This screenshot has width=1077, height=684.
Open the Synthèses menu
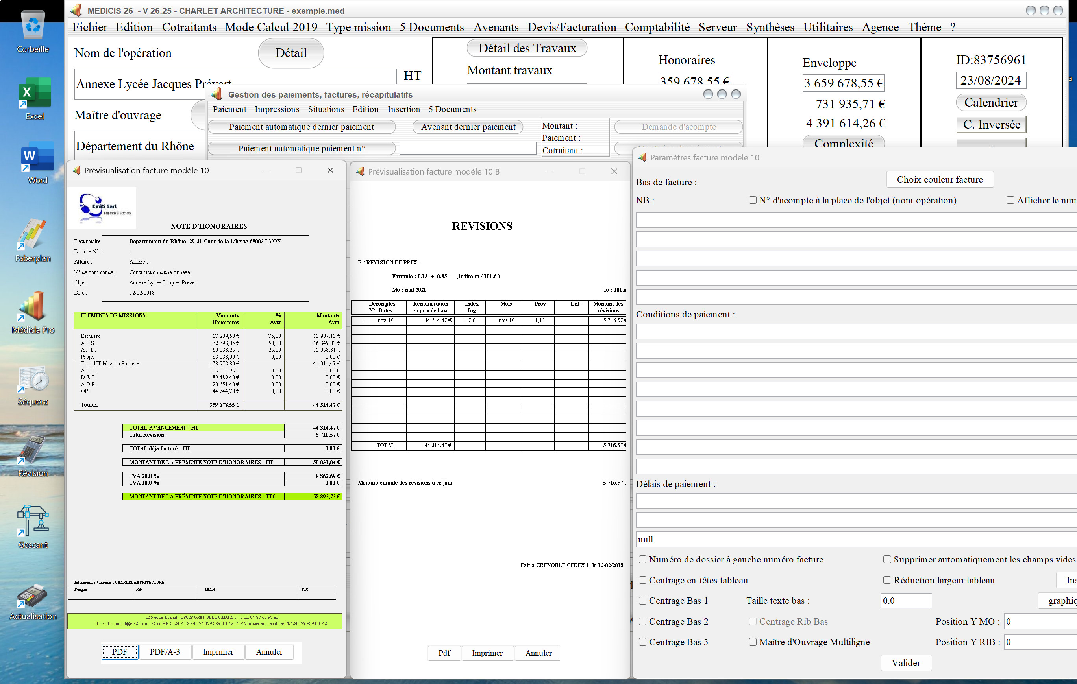click(x=770, y=27)
